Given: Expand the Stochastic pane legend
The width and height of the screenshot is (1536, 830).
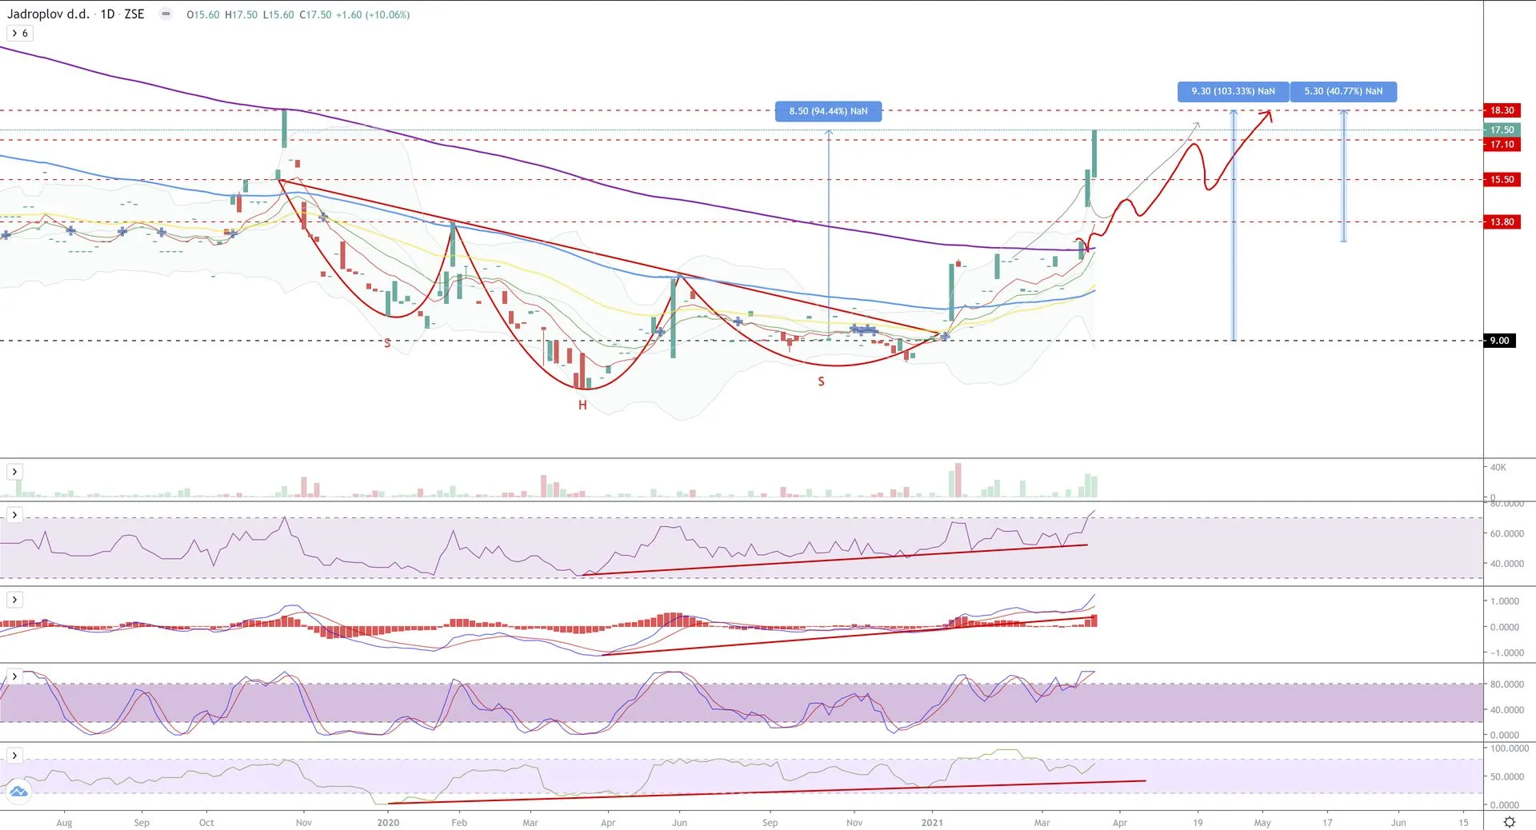Looking at the screenshot, I should coord(14,676).
